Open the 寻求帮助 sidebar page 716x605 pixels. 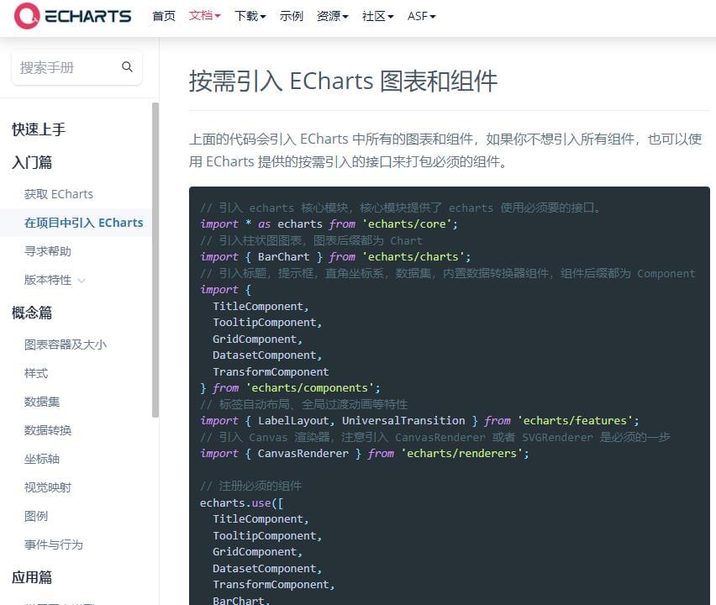tap(48, 251)
